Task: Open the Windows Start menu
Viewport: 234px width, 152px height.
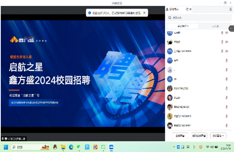Action: [x=6, y=147]
